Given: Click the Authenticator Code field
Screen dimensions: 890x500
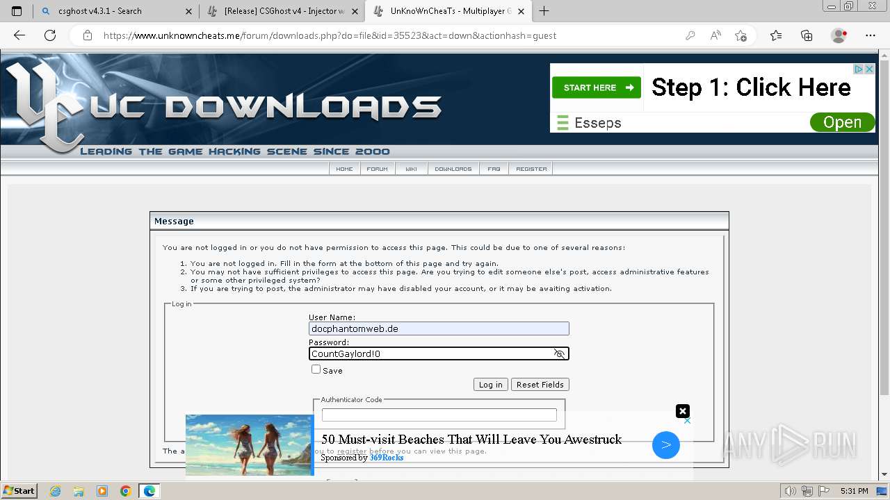Looking at the screenshot, I should tap(439, 415).
